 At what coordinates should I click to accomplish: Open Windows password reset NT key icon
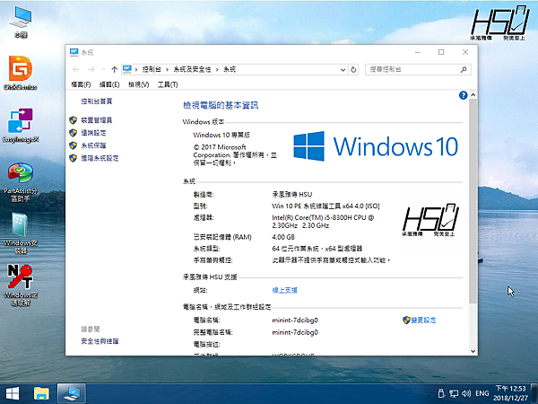pos(21,285)
